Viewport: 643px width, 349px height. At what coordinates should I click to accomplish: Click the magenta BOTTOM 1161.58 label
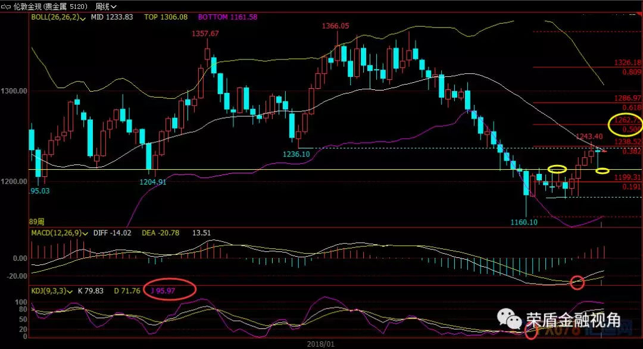(228, 18)
